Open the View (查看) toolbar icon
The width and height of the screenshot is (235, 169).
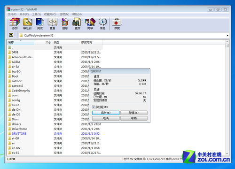pyautogui.click(x=53, y=23)
